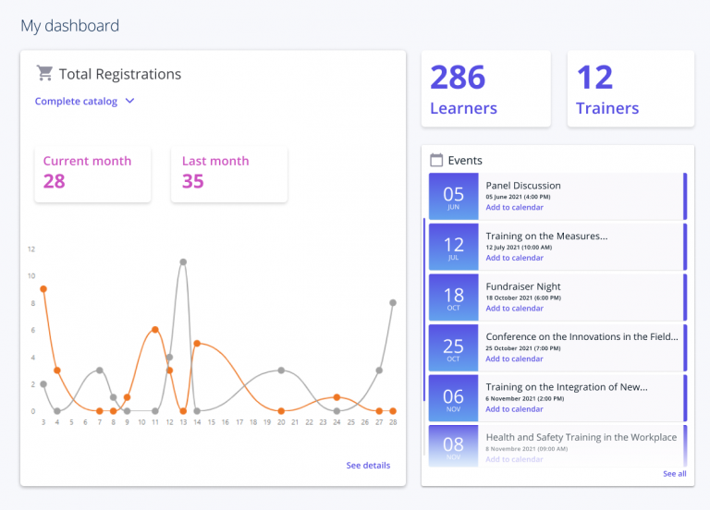Click the gray point at day 28

click(393, 303)
